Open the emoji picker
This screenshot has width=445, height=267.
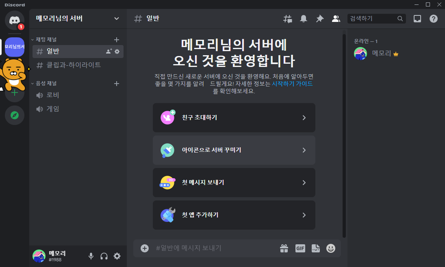[331, 248]
